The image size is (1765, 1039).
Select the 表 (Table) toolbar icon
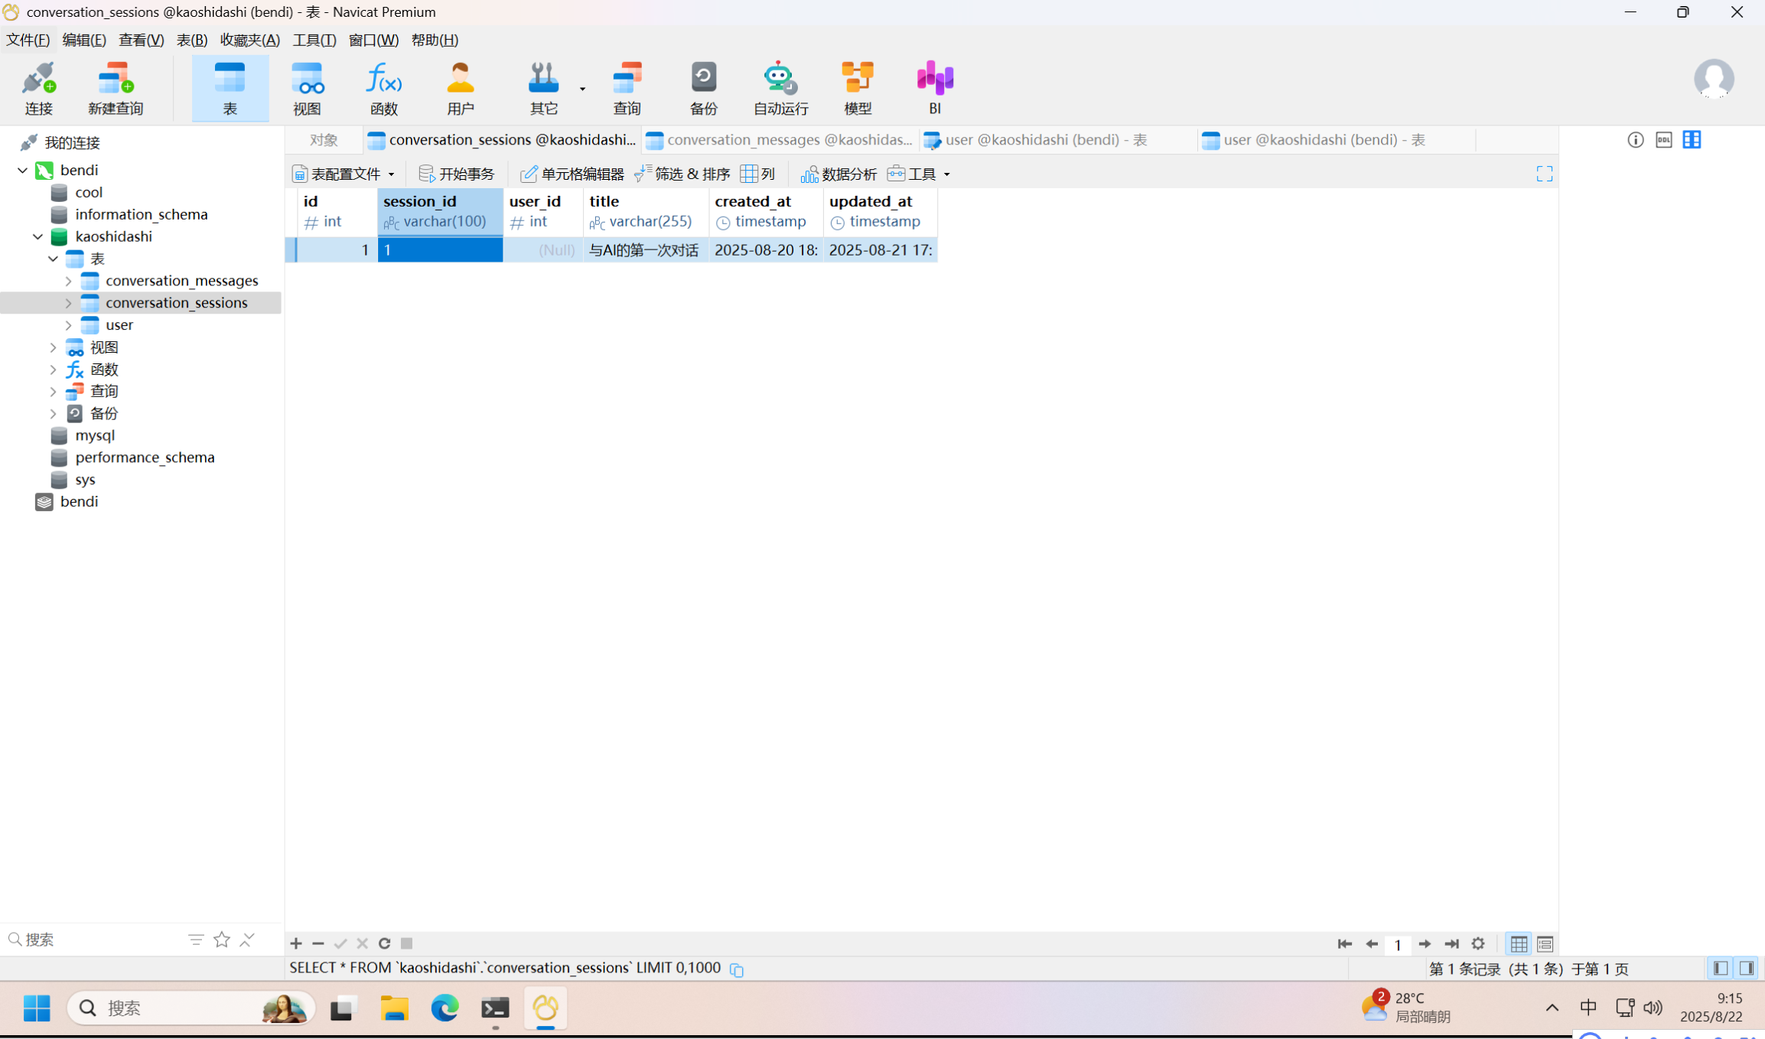[x=230, y=88]
